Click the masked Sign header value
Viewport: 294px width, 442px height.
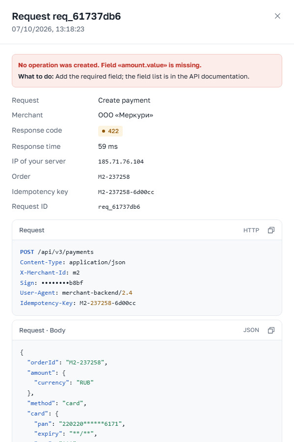(62, 283)
